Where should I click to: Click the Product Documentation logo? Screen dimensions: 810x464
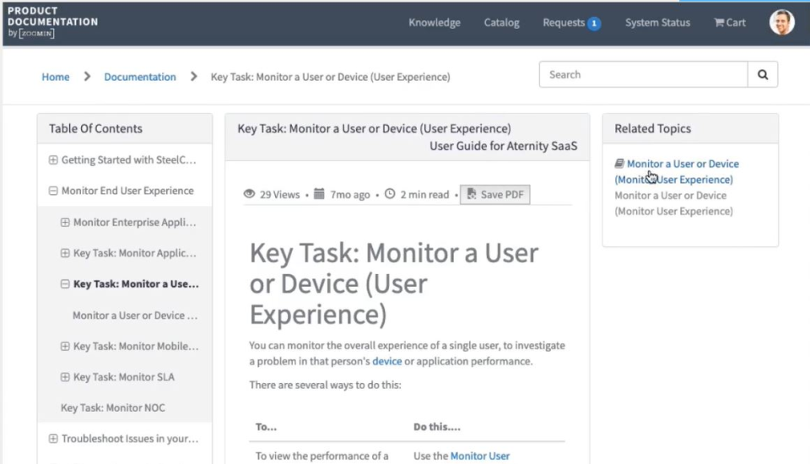[x=52, y=22]
